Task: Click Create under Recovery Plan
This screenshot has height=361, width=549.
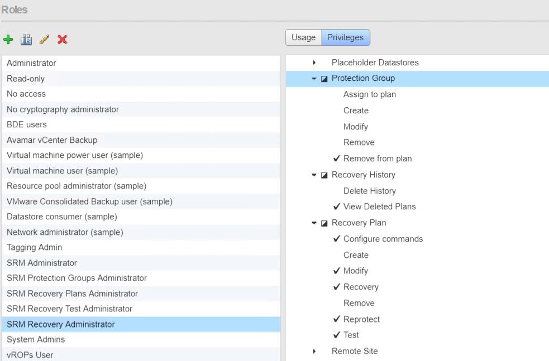Action: 356,255
